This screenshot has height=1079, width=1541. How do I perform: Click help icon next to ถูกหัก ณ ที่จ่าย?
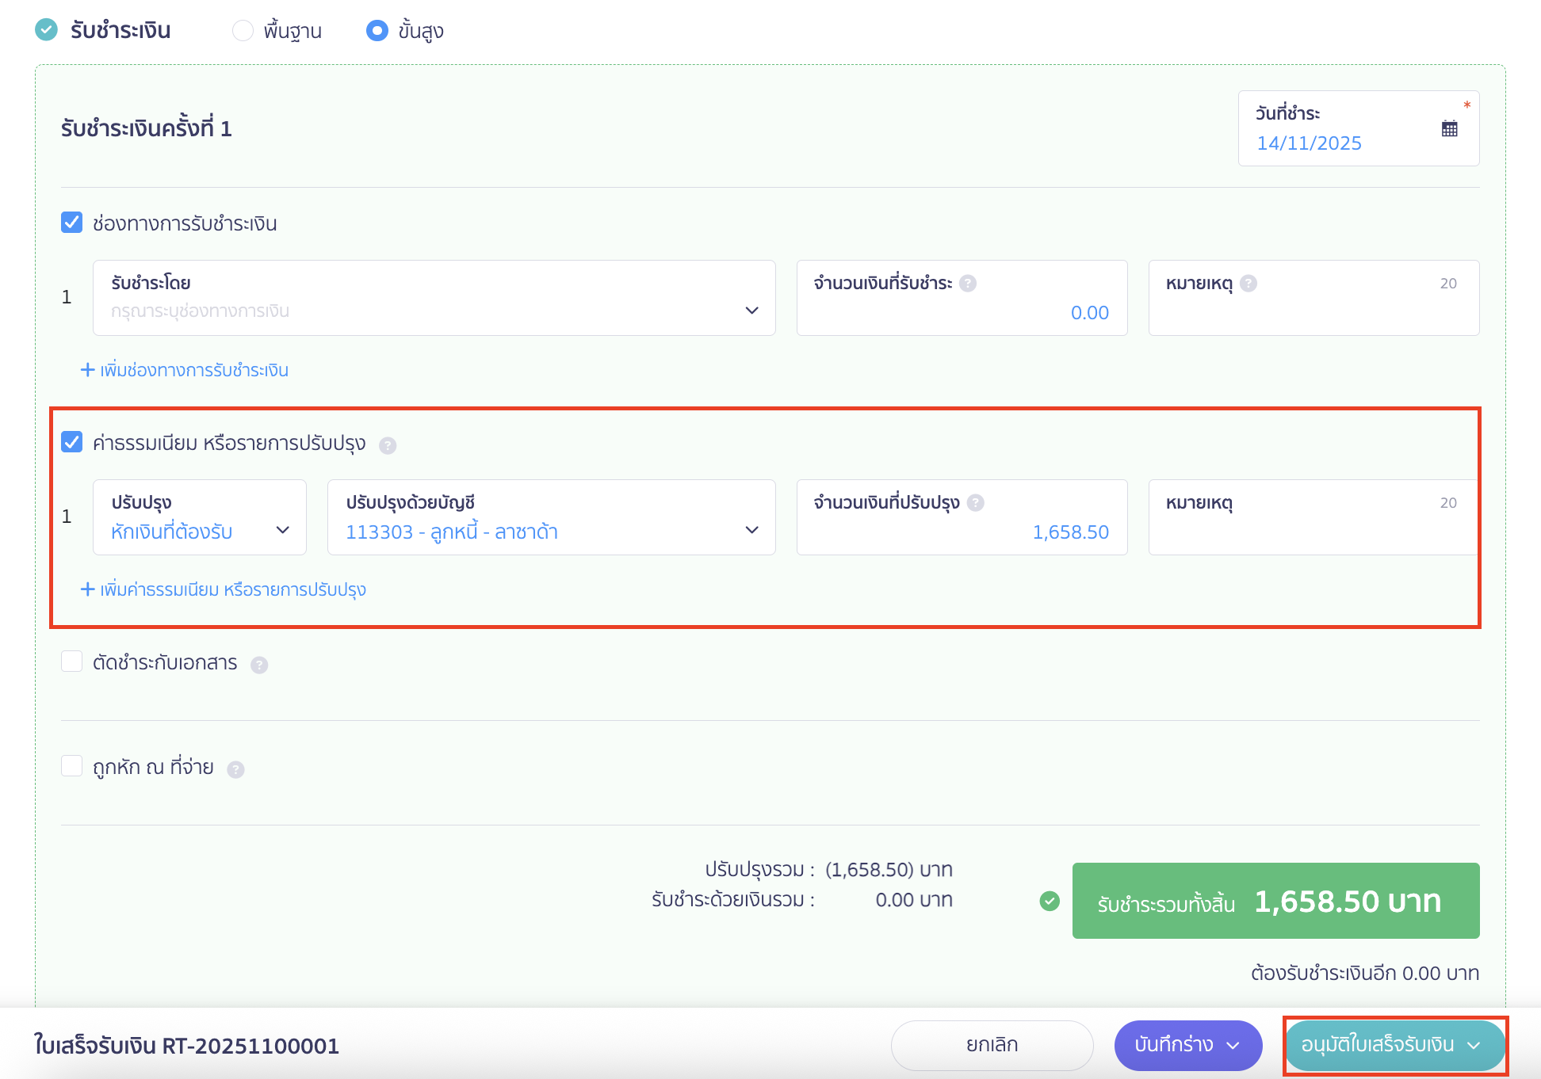(x=235, y=769)
